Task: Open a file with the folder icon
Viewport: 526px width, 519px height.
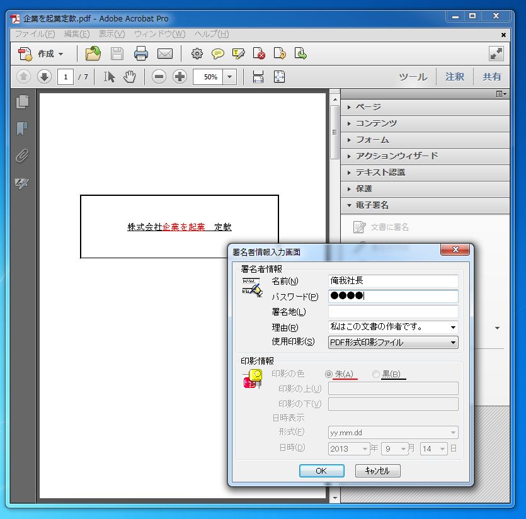Action: pyautogui.click(x=93, y=54)
